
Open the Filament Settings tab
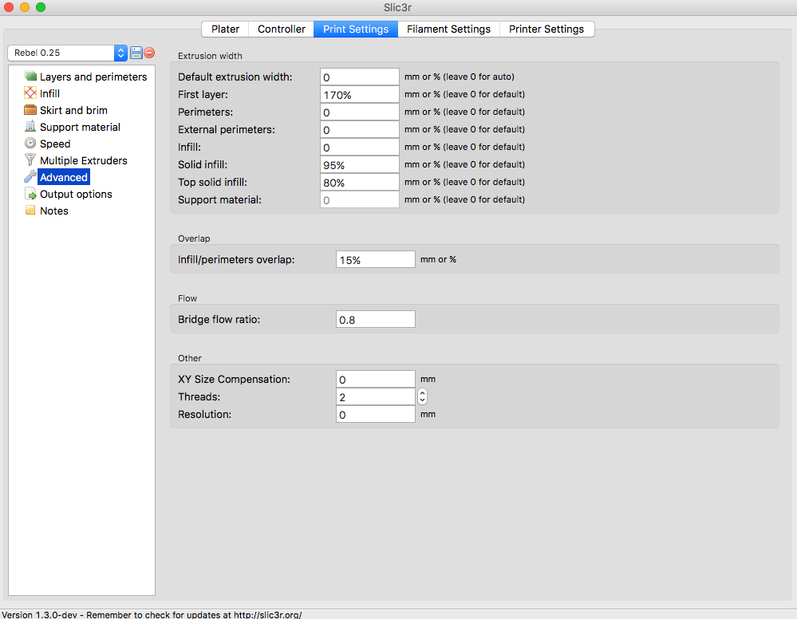[448, 29]
